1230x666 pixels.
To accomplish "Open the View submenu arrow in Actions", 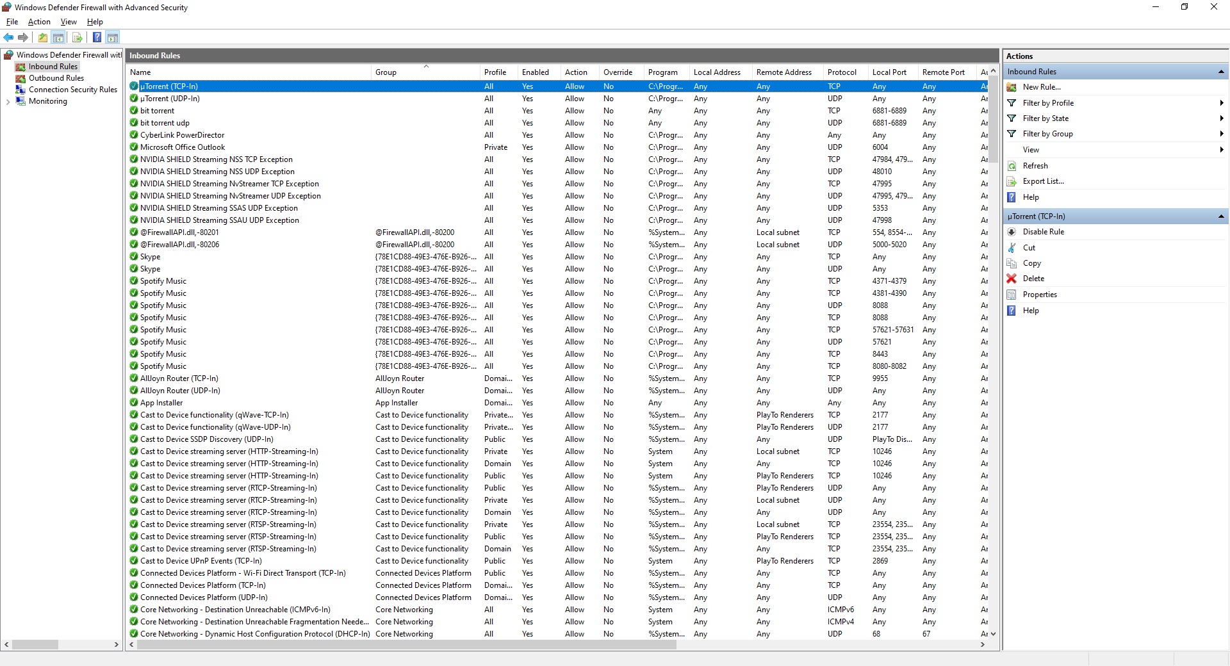I will (x=1221, y=150).
